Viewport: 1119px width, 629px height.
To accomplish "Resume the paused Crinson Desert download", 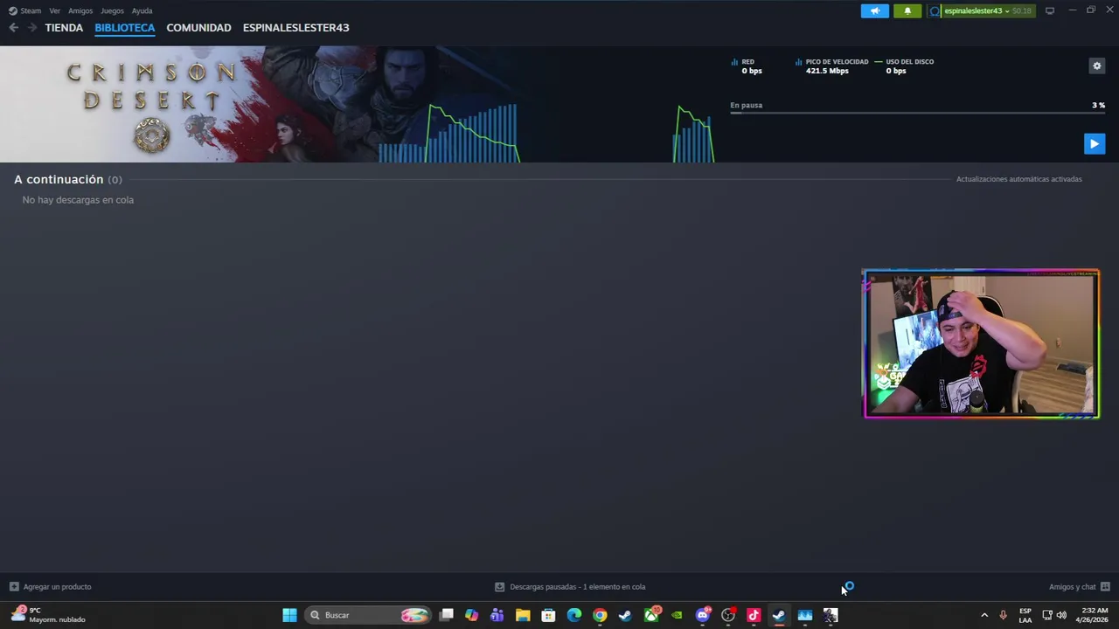I will pos(1094,143).
